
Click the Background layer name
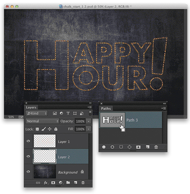(68, 172)
